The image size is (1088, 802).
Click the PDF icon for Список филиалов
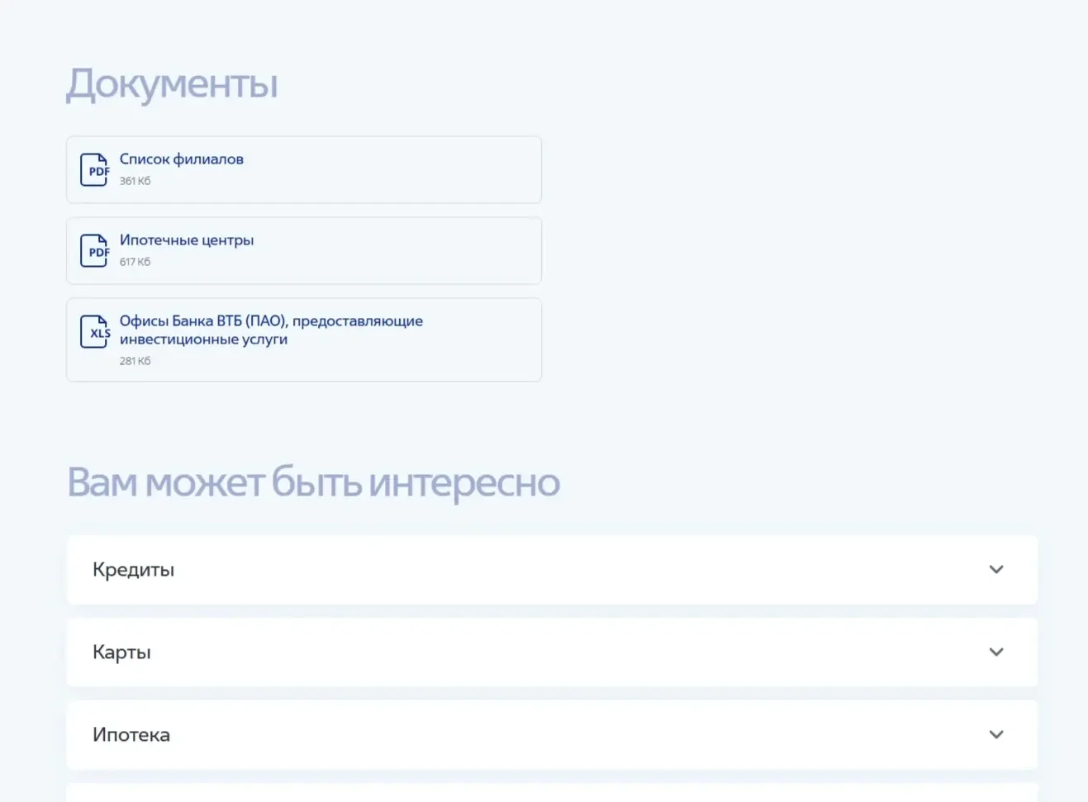pos(94,170)
